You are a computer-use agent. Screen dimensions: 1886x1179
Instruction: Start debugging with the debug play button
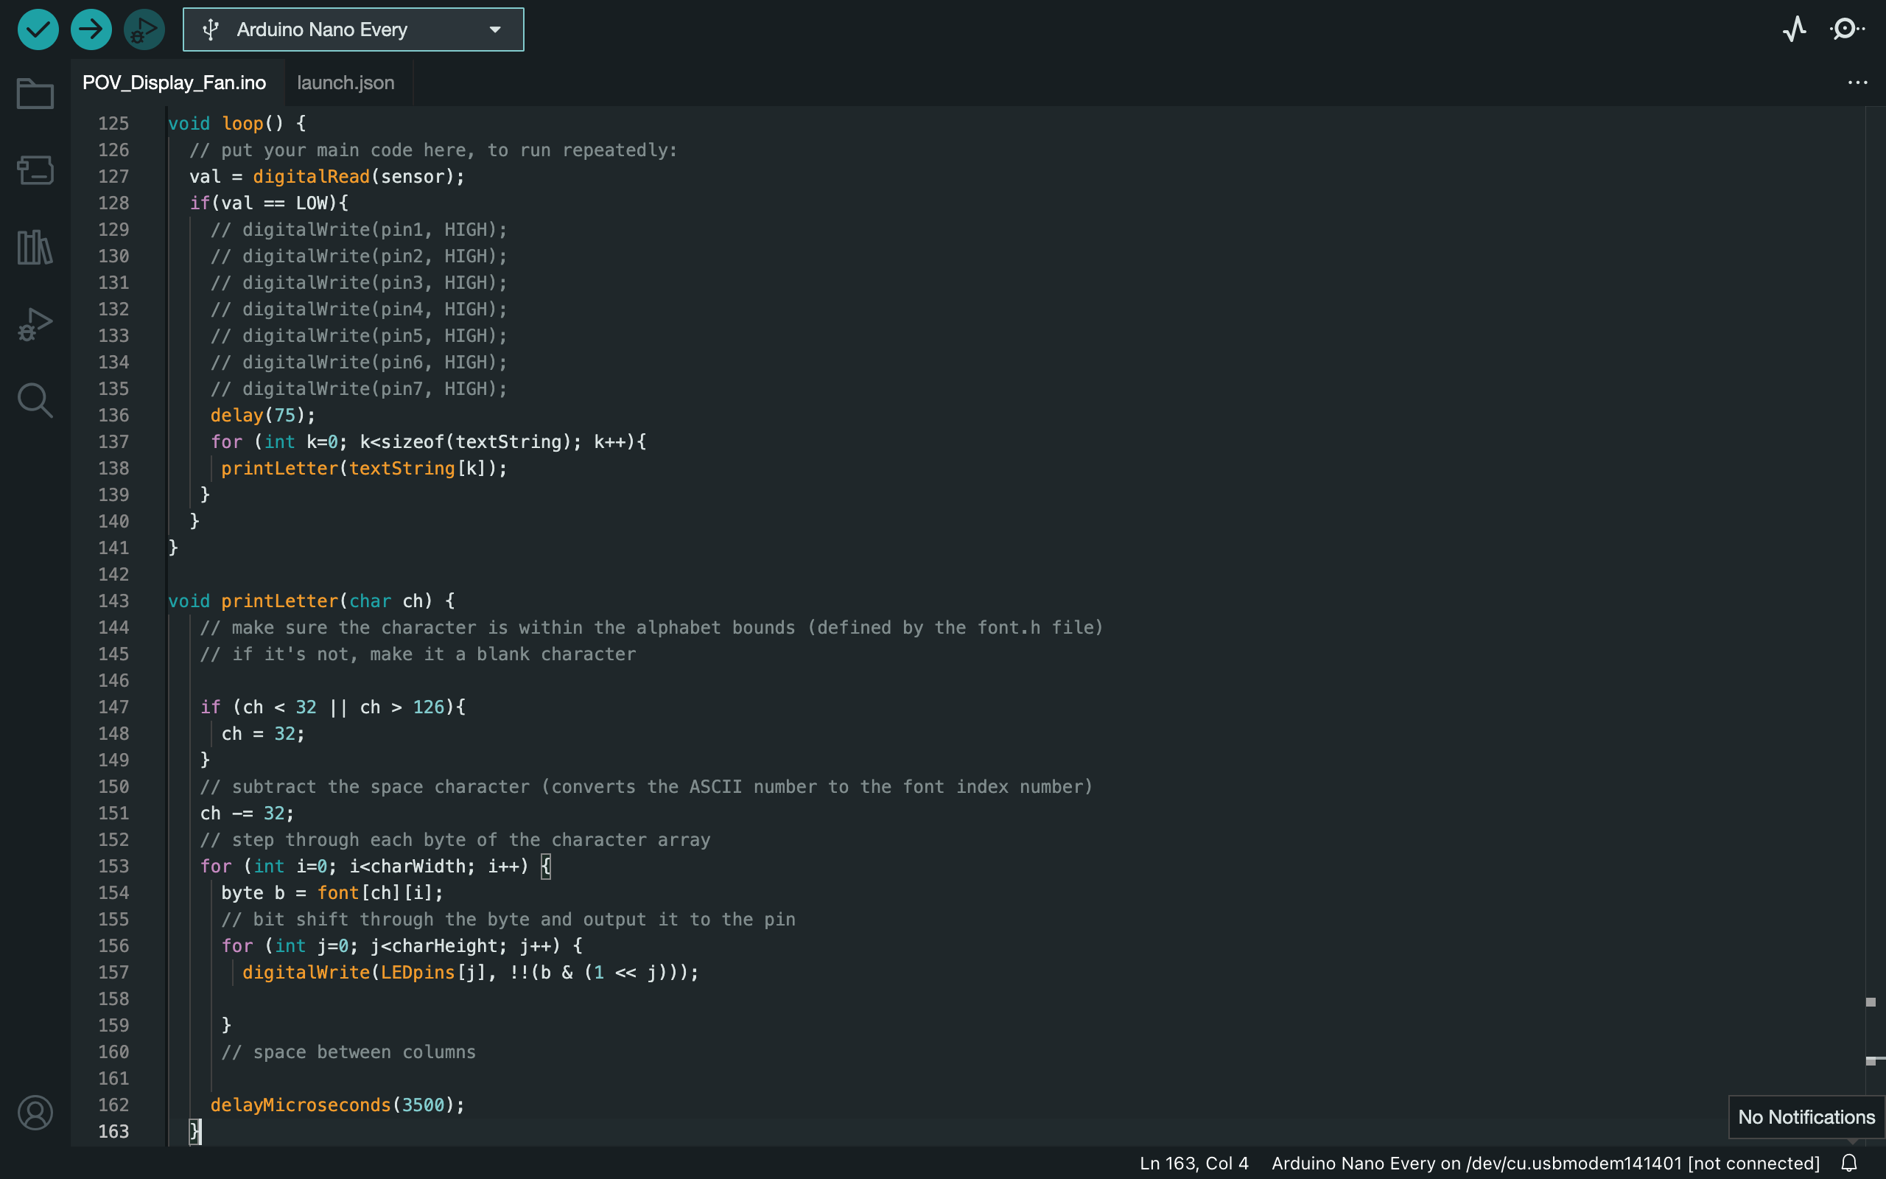pyautogui.click(x=144, y=29)
